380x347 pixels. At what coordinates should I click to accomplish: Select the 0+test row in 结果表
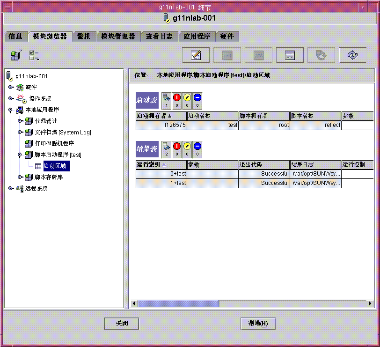255,174
